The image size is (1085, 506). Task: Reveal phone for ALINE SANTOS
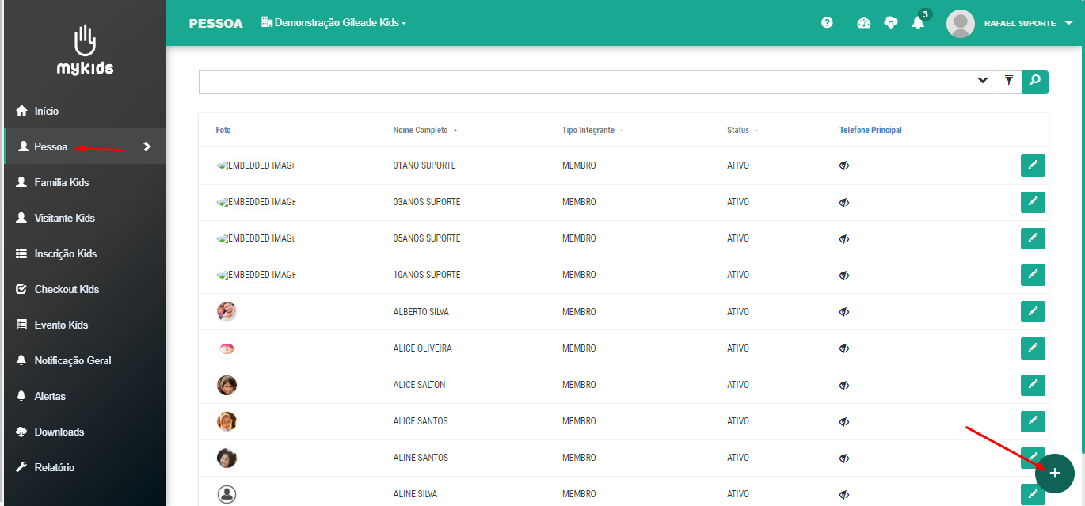point(844,458)
